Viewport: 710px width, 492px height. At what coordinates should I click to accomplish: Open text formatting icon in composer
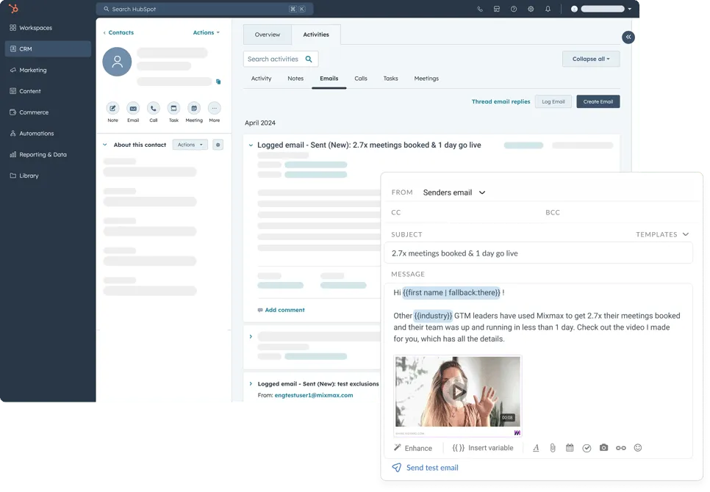pos(536,448)
